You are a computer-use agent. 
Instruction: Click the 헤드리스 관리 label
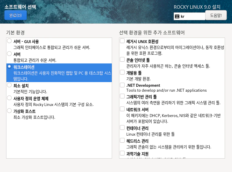[137, 141]
